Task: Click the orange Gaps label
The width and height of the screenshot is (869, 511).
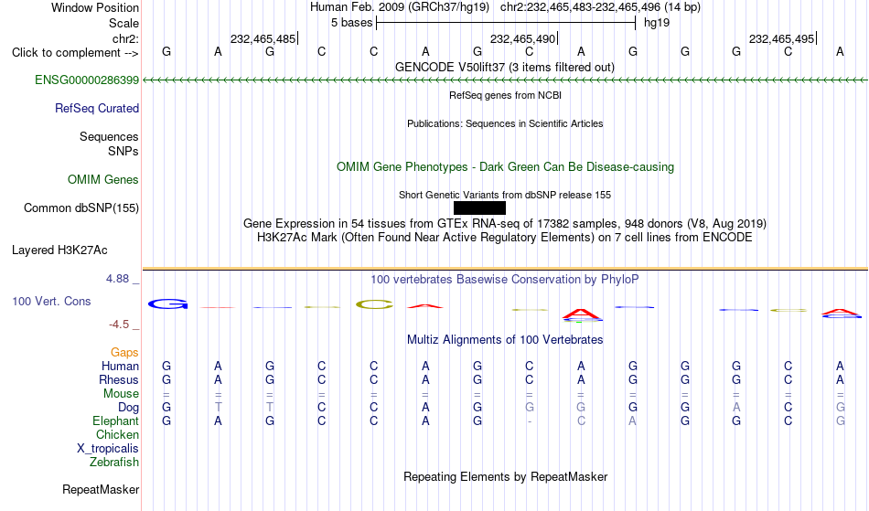Action: (124, 353)
